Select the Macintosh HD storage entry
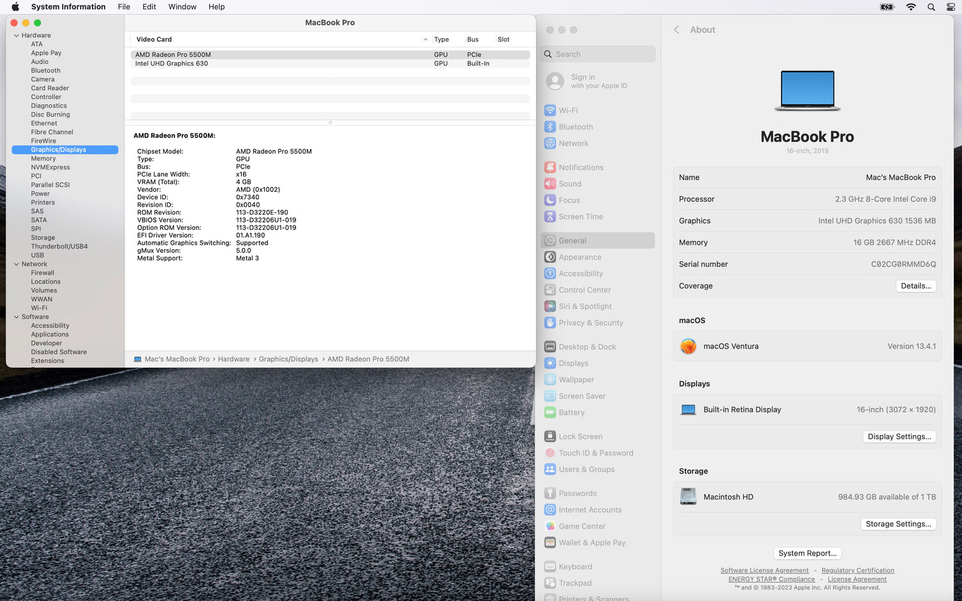Image resolution: width=962 pixels, height=601 pixels. point(808,497)
